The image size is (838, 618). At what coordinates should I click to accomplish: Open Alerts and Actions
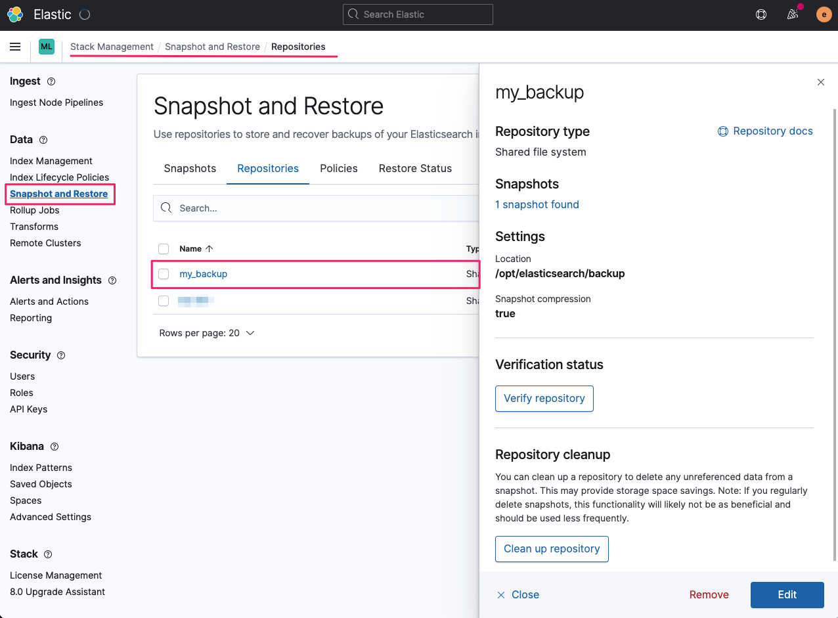tap(49, 301)
